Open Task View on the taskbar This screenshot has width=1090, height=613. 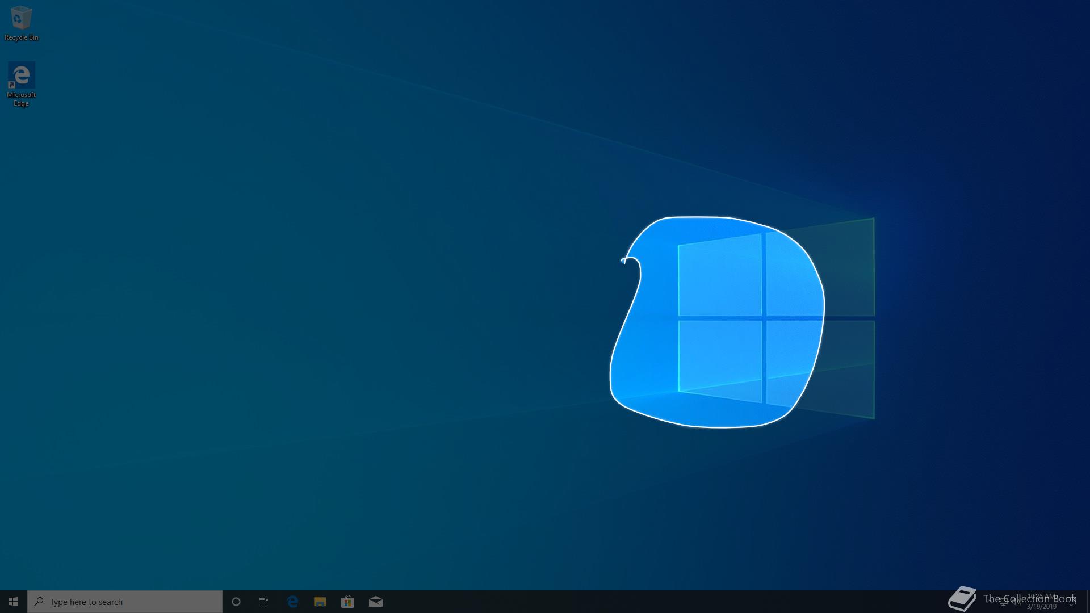pos(263,602)
